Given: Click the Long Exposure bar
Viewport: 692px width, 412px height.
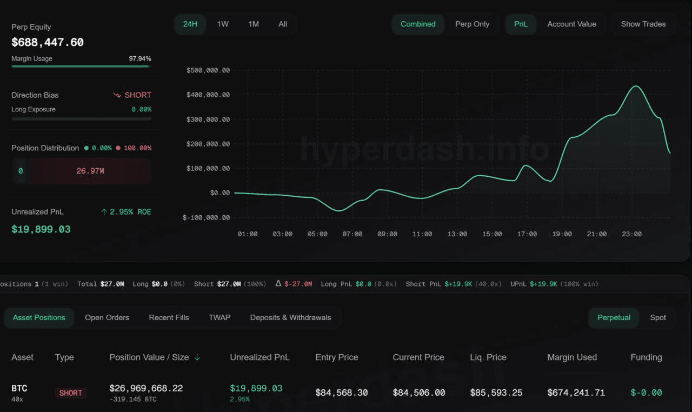Looking at the screenshot, I should point(81,118).
